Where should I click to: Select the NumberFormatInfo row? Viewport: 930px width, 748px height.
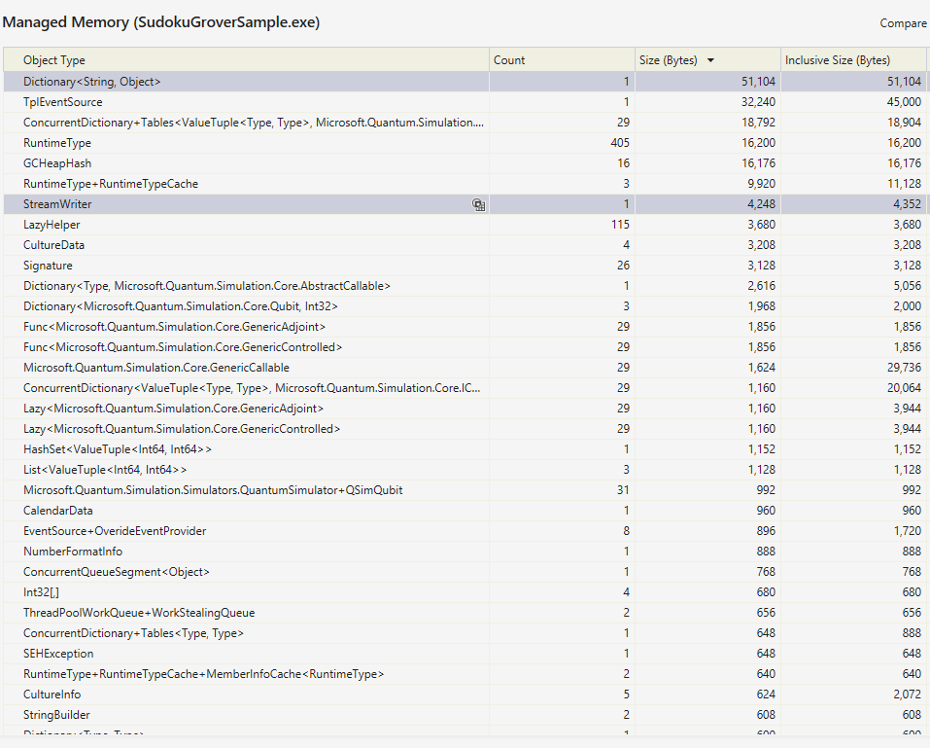pyautogui.click(x=465, y=552)
